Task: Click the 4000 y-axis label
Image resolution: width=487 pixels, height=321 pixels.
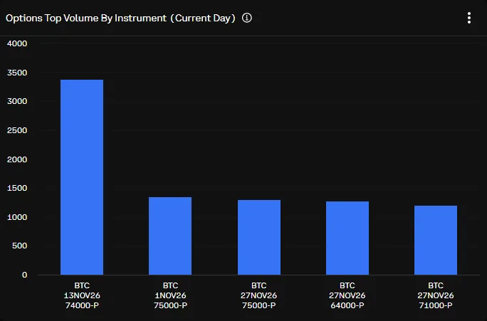Action: point(17,43)
